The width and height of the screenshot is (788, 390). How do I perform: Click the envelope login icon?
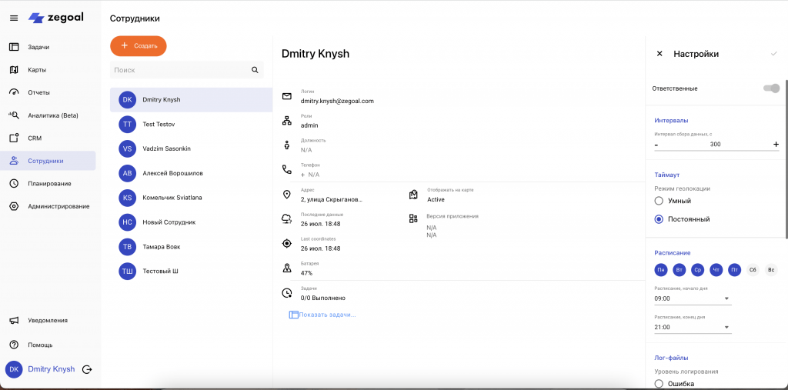point(287,96)
